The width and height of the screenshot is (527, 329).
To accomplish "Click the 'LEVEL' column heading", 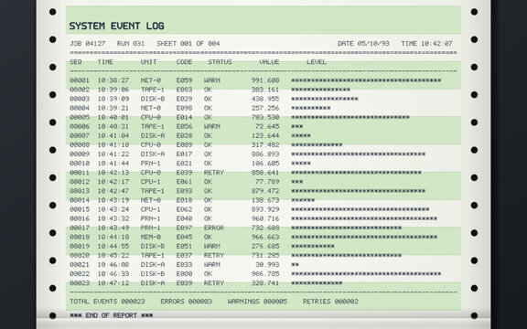I will tap(317, 62).
